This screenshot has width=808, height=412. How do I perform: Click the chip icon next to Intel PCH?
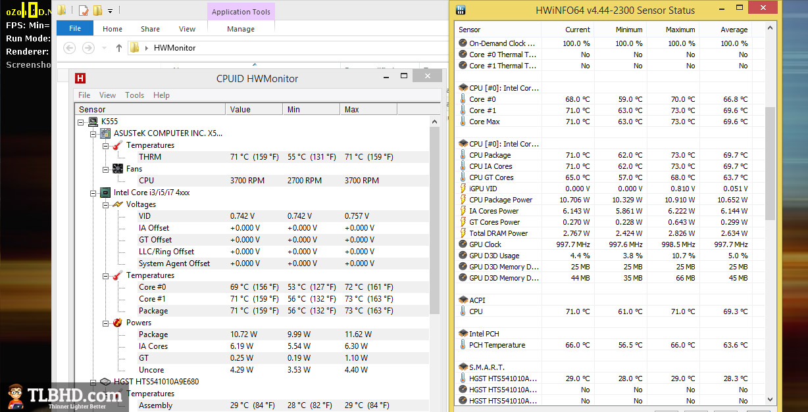(463, 334)
